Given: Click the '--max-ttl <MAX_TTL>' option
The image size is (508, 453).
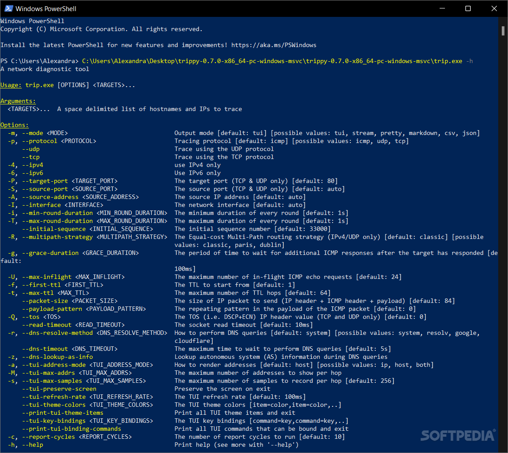Looking at the screenshot, I should [x=56, y=293].
